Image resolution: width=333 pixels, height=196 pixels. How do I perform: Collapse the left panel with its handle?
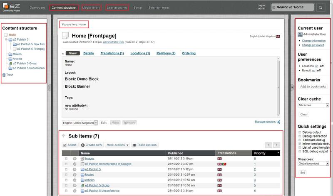[49, 87]
